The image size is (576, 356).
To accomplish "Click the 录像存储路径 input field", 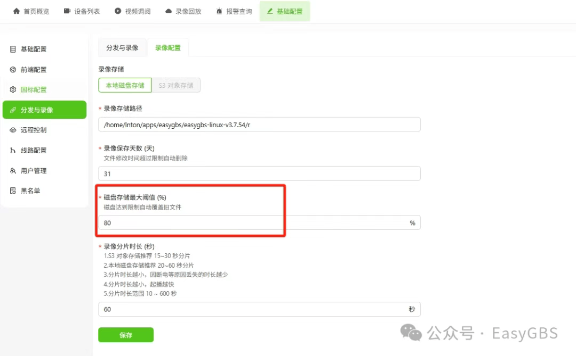I will coord(259,125).
